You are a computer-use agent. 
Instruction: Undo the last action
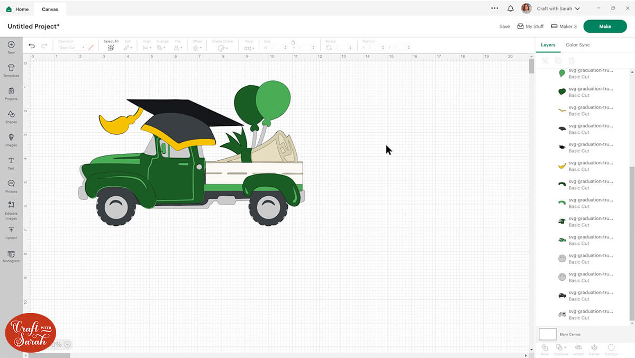tap(32, 46)
